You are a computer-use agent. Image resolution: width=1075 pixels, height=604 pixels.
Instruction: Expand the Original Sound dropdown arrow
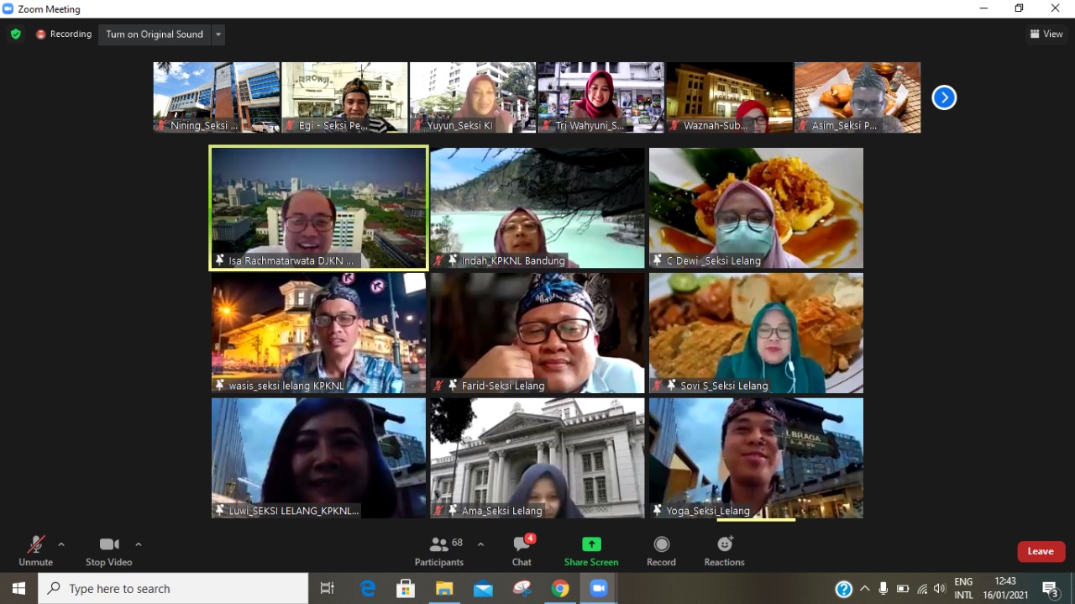[x=218, y=34]
